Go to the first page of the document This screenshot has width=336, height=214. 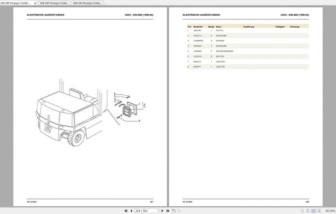[126, 211]
